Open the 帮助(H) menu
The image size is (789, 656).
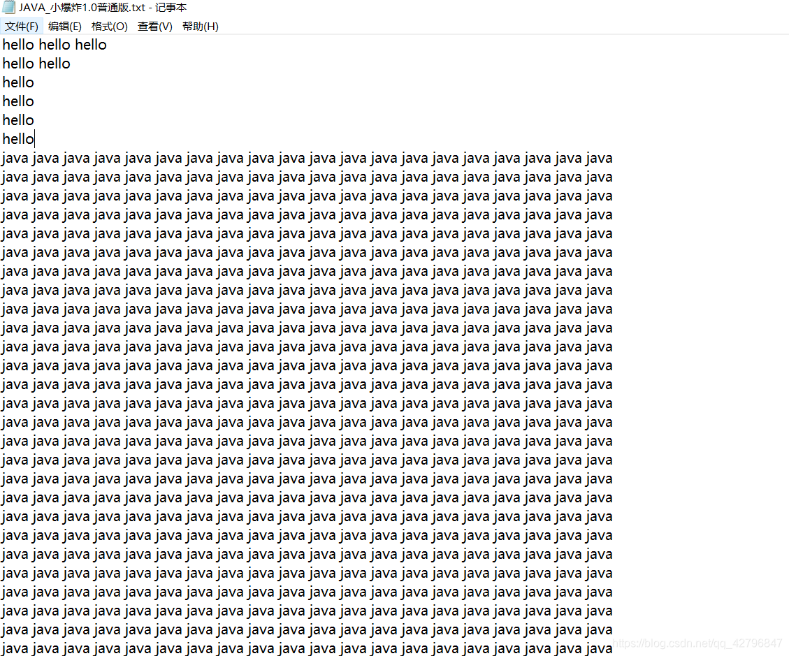tap(201, 26)
